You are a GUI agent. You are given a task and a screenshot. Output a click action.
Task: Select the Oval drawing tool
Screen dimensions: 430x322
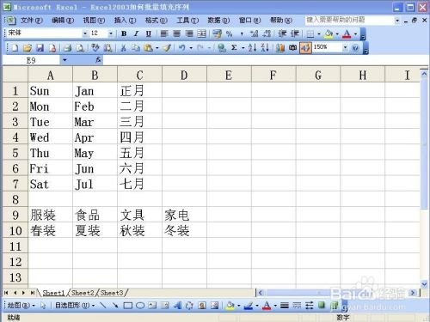click(x=140, y=306)
